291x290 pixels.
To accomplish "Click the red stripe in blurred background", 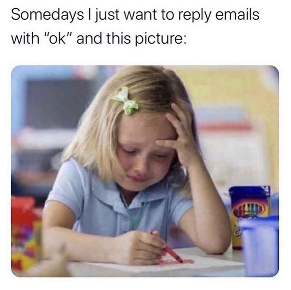I will 227,127.
